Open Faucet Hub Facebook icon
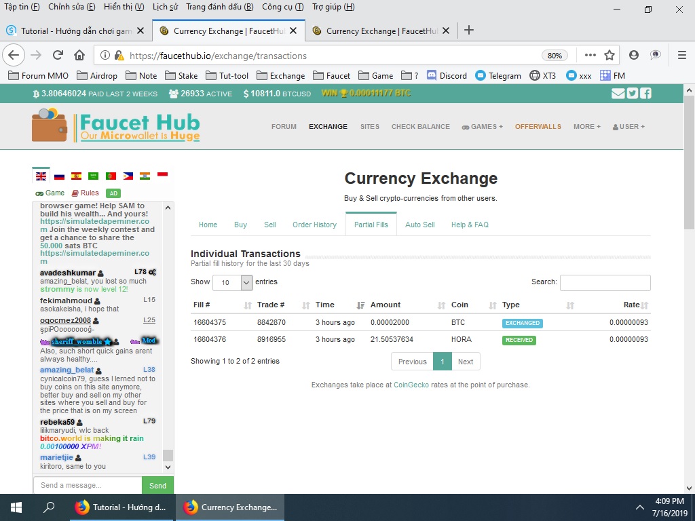 [x=646, y=94]
